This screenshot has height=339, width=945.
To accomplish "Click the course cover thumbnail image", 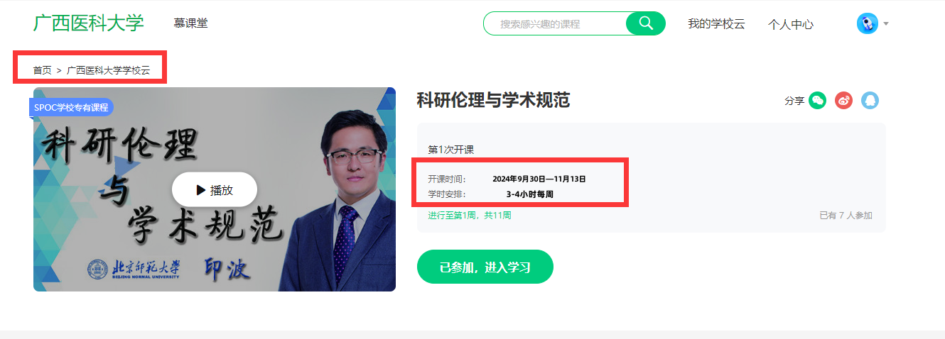I will click(x=215, y=189).
